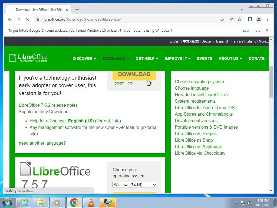
Task: Go back to the previous page
Action: (10, 19)
